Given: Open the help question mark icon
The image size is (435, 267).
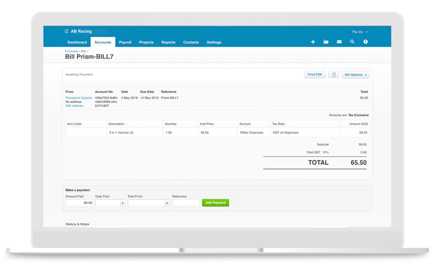Looking at the screenshot, I should point(366,42).
